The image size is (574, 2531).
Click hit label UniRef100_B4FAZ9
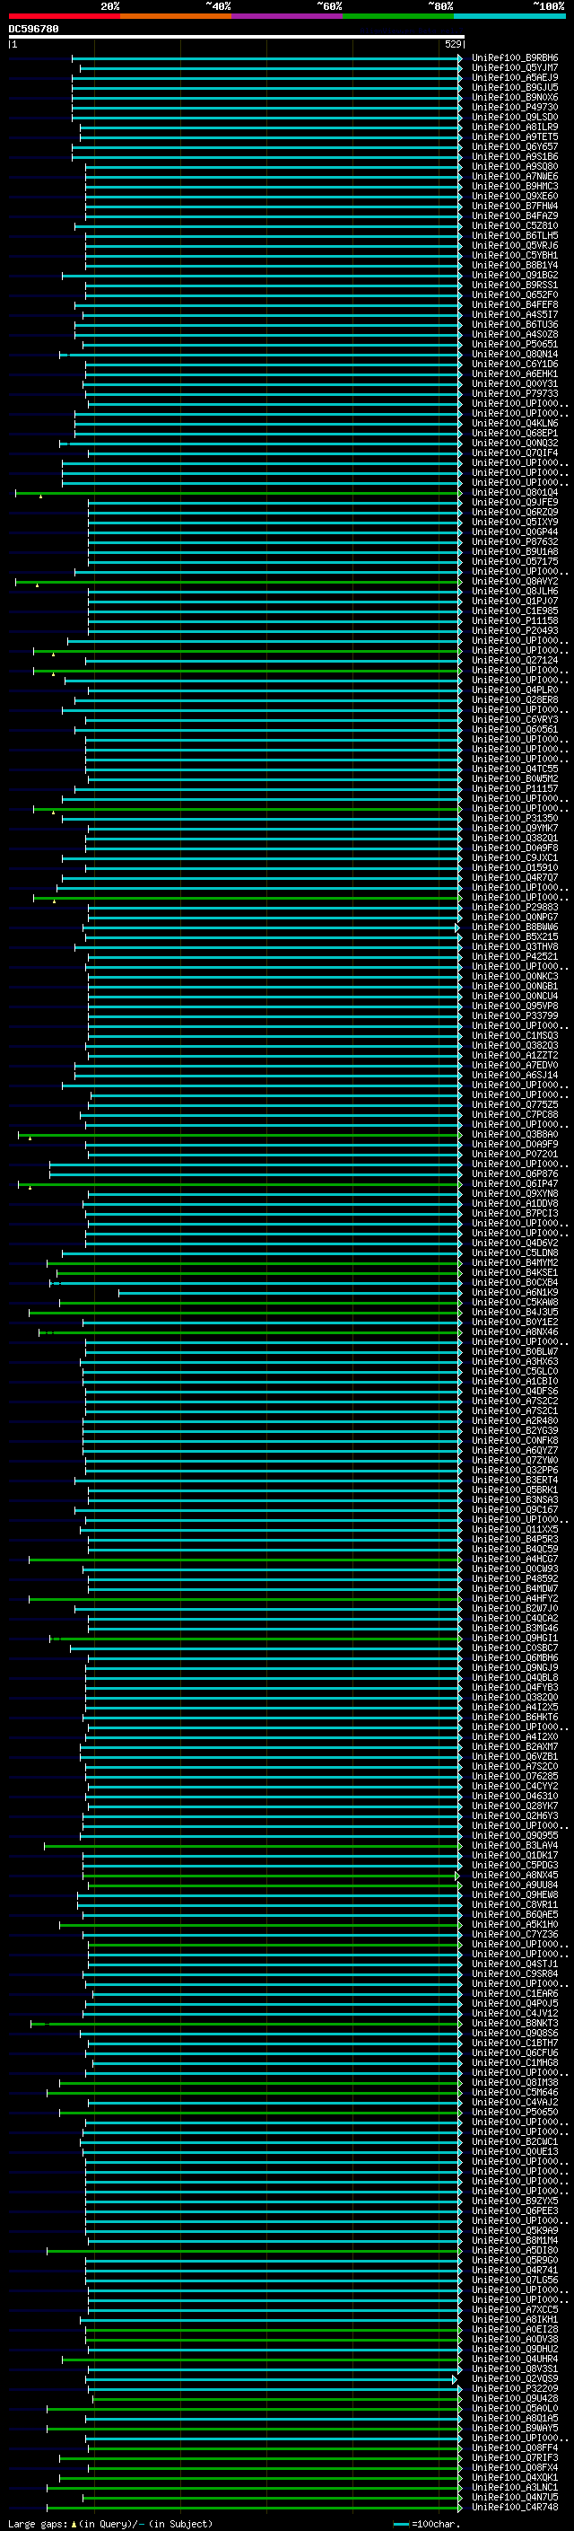[x=515, y=216]
